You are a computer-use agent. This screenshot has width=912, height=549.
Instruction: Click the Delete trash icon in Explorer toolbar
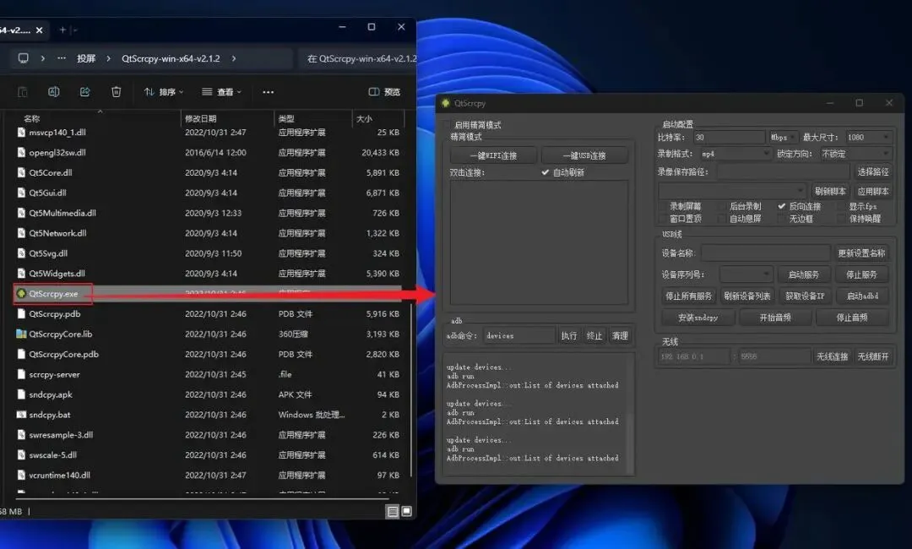pyautogui.click(x=117, y=92)
